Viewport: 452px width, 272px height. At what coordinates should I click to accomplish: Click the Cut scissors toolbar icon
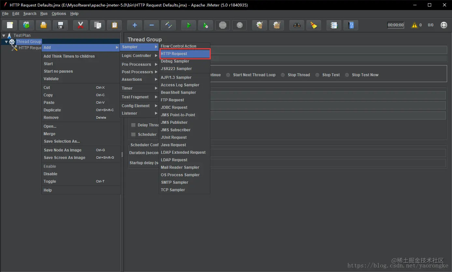coord(80,25)
